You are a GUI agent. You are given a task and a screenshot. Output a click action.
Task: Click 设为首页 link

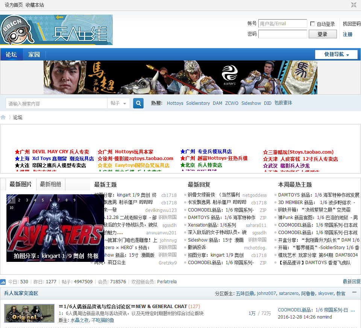pyautogui.click(x=14, y=5)
